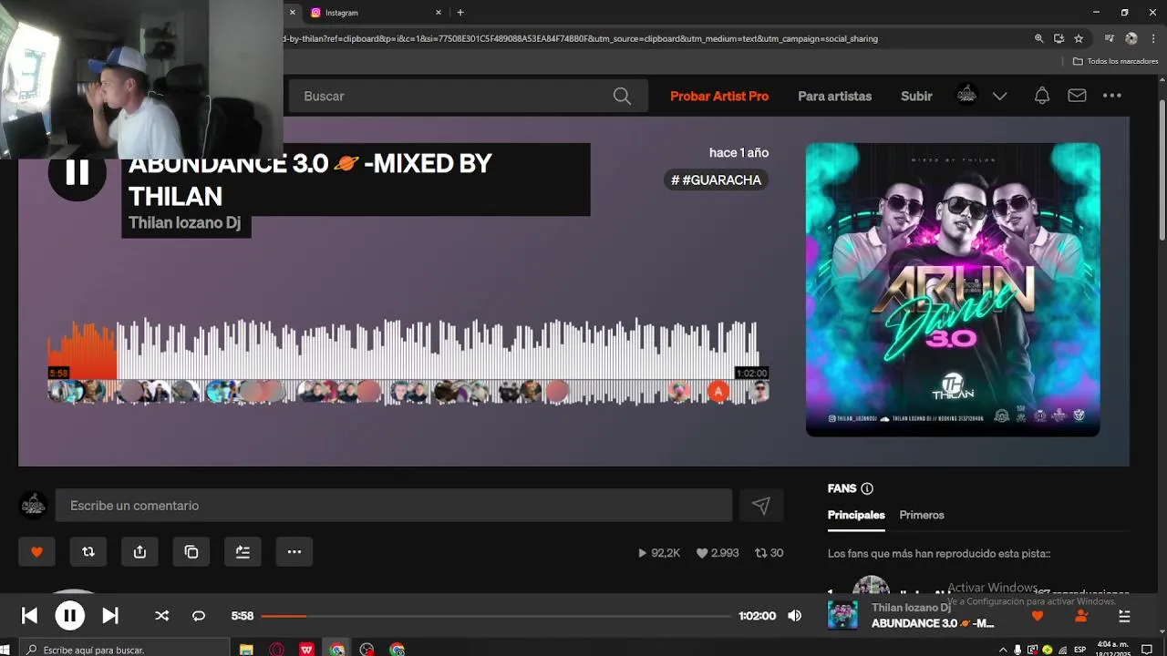Show hidden system tray icons

click(1004, 650)
